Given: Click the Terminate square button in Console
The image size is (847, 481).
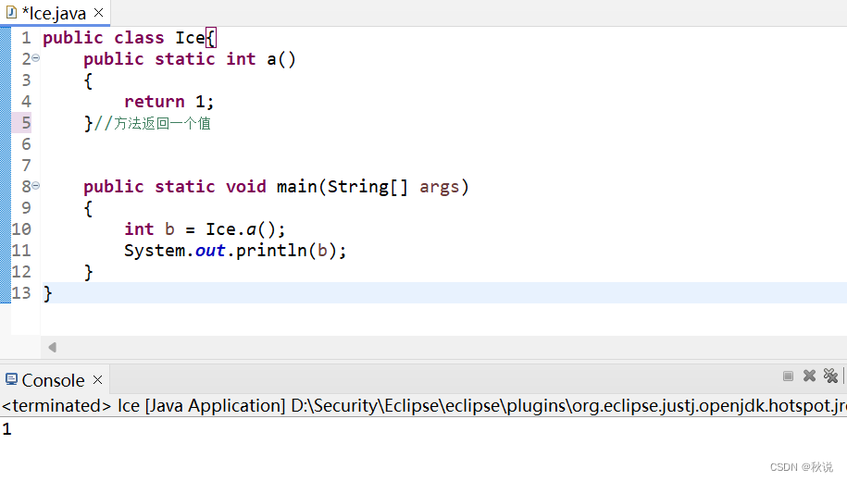Looking at the screenshot, I should [x=788, y=376].
